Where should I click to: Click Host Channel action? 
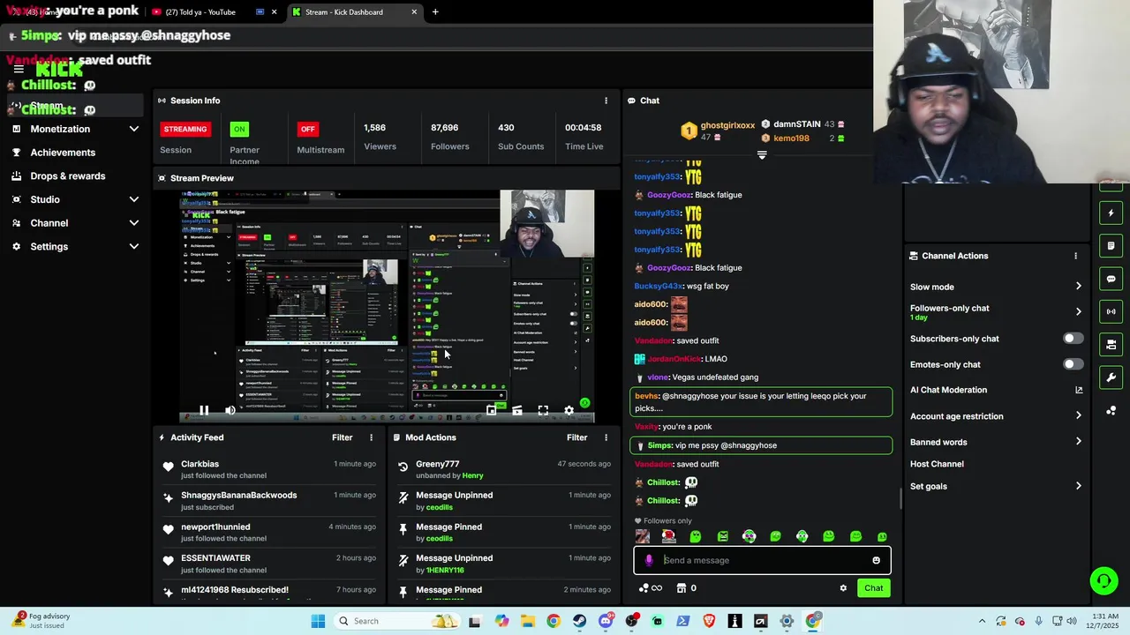tap(937, 464)
